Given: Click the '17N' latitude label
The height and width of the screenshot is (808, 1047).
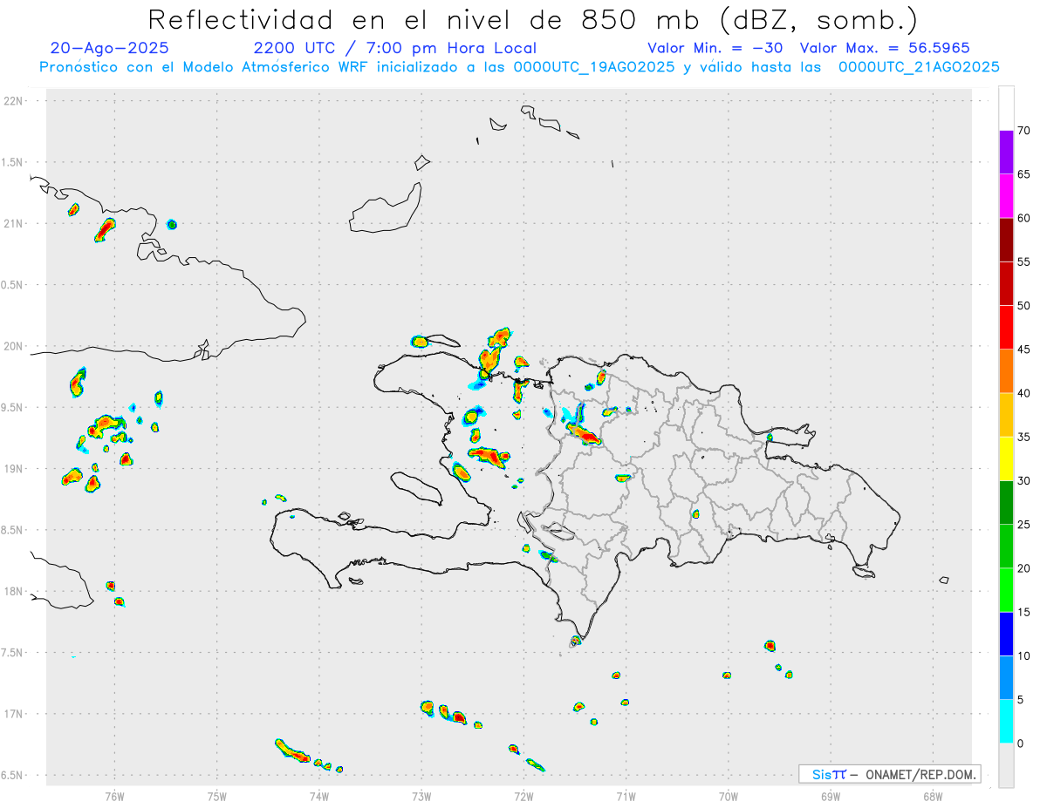Looking at the screenshot, I should [x=15, y=714].
